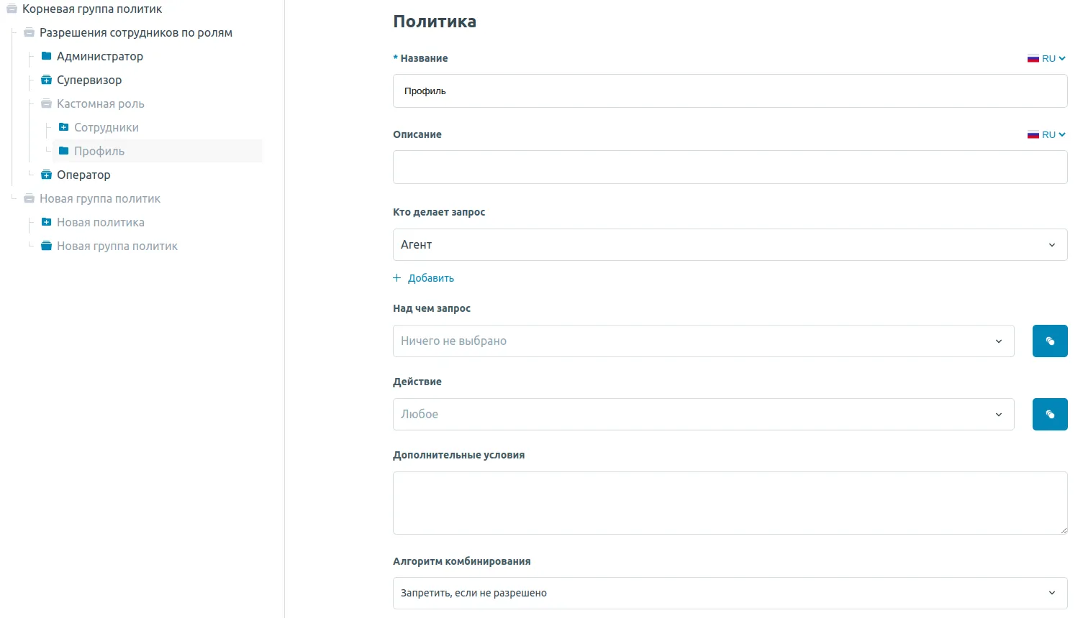1083x618 pixels.
Task: Click the Добавить link
Action: coord(430,278)
